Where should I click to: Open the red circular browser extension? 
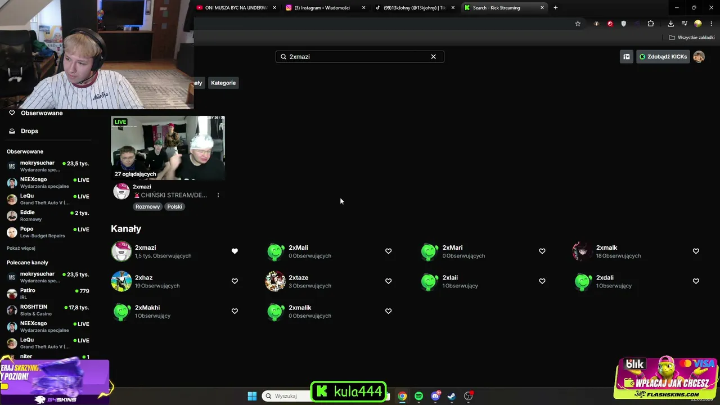(x=610, y=24)
